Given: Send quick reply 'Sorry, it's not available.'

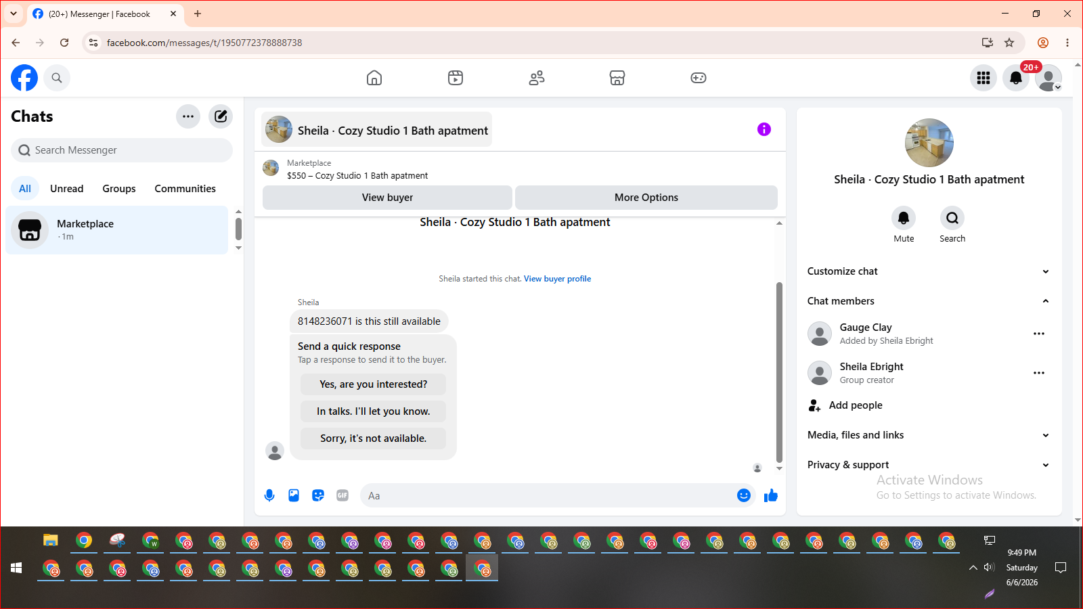Looking at the screenshot, I should pyautogui.click(x=374, y=438).
